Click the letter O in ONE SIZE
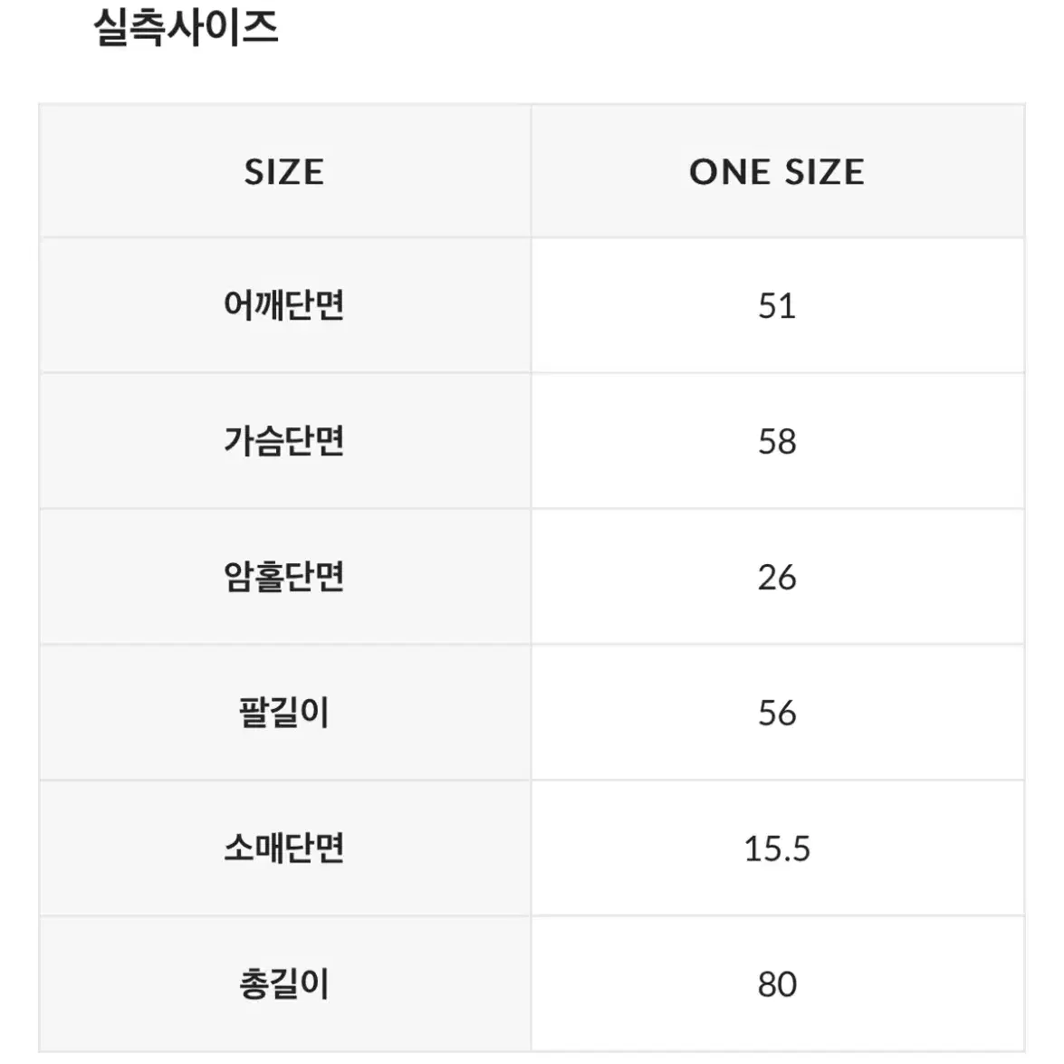This screenshot has width=1064, height=1064. click(x=705, y=171)
